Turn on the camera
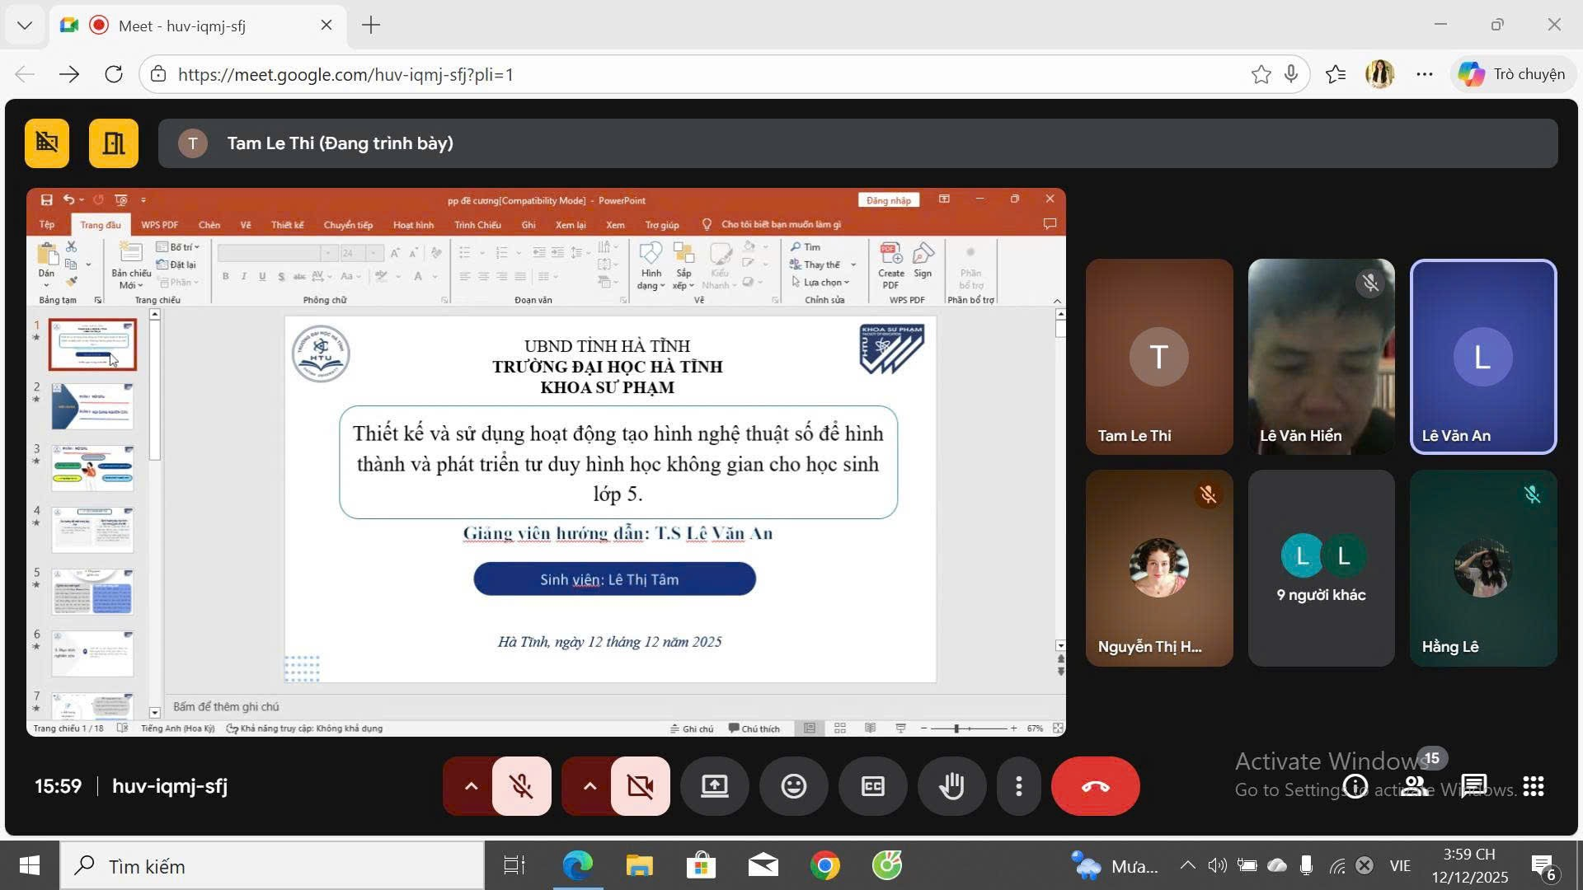1583x890 pixels. click(x=640, y=786)
